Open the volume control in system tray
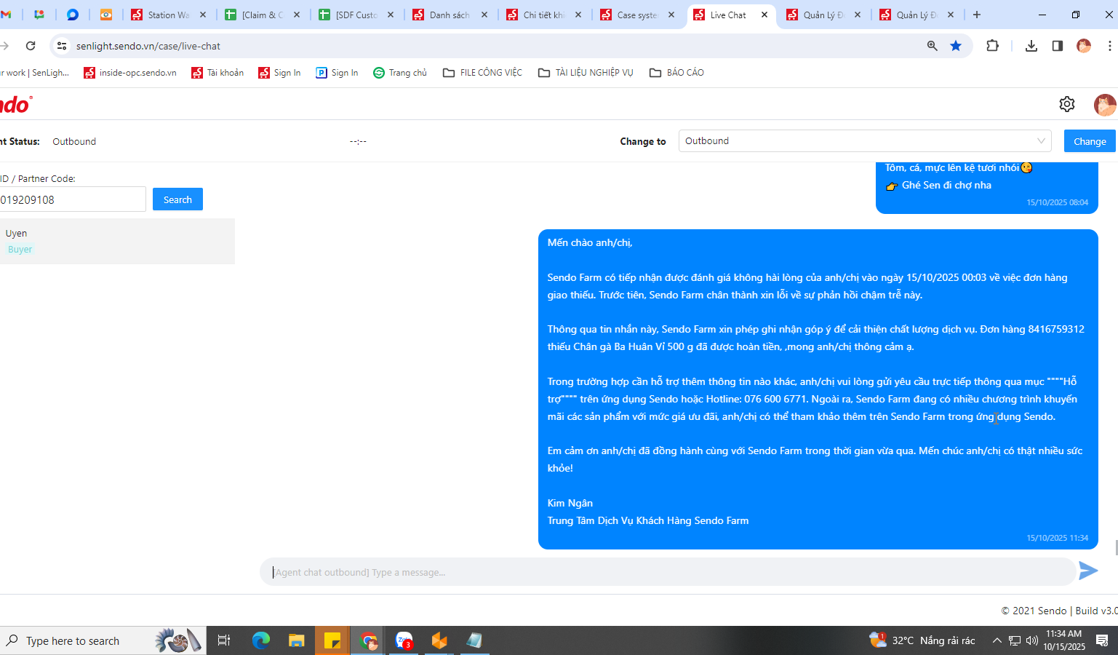Screen dimensions: 1118x655 (1031, 640)
